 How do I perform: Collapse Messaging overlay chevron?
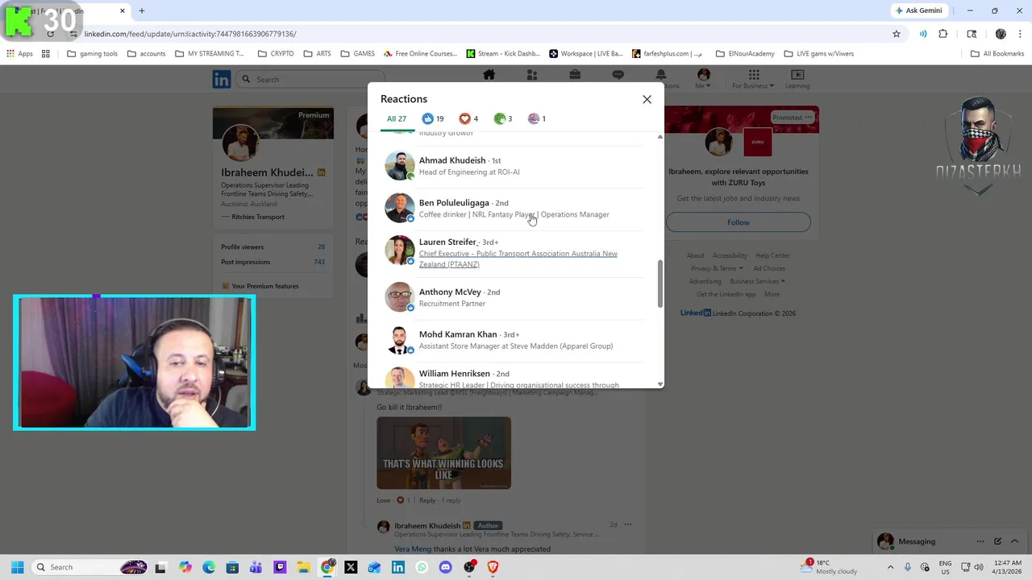(1014, 541)
